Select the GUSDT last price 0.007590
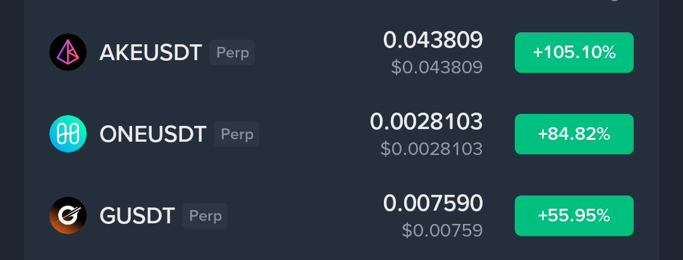The height and width of the screenshot is (260, 683). point(433,204)
